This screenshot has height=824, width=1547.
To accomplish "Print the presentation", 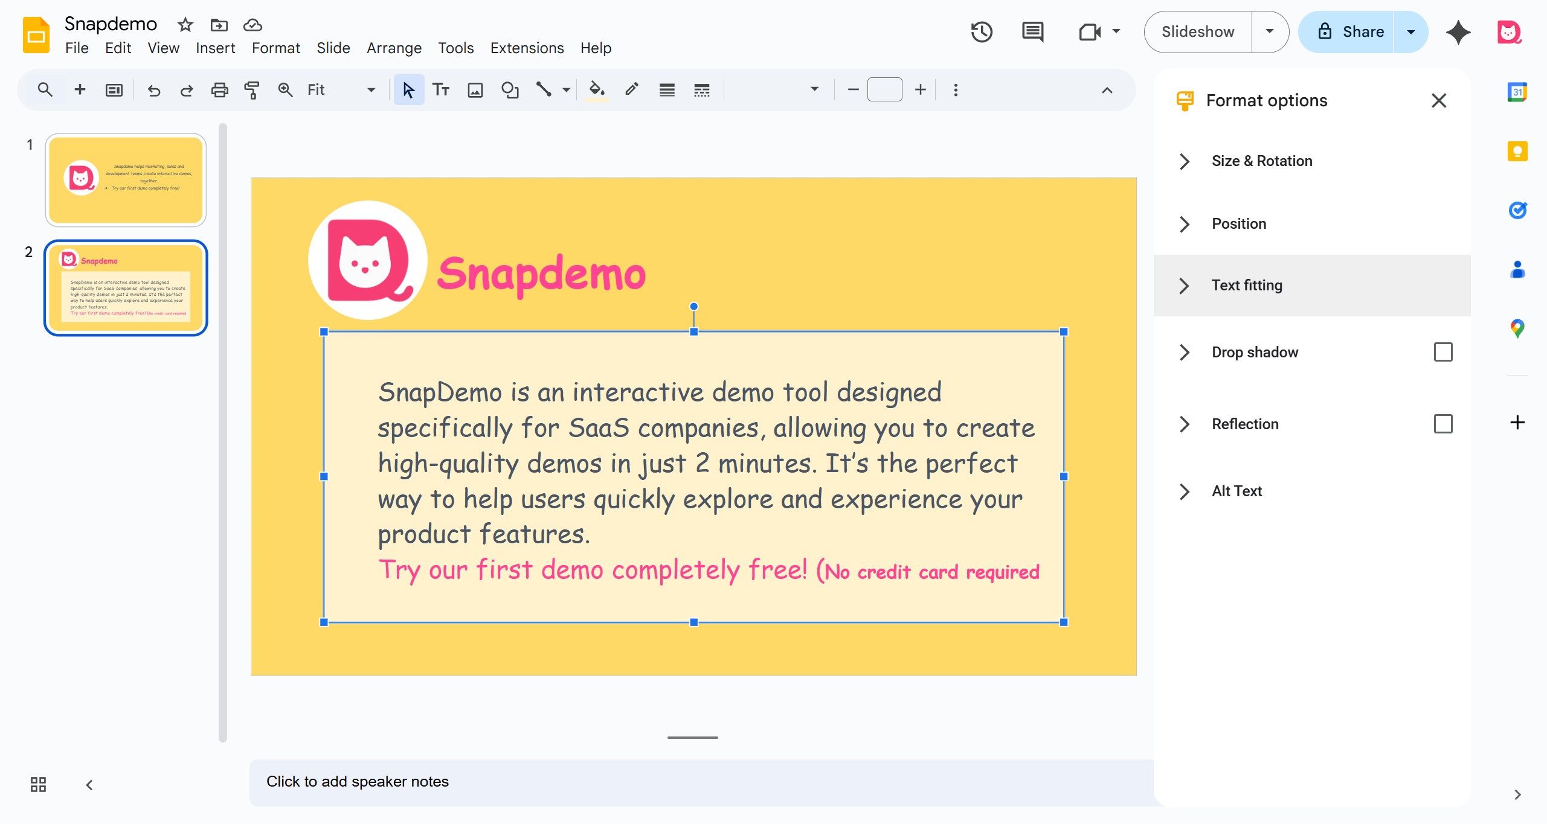I will pyautogui.click(x=219, y=90).
